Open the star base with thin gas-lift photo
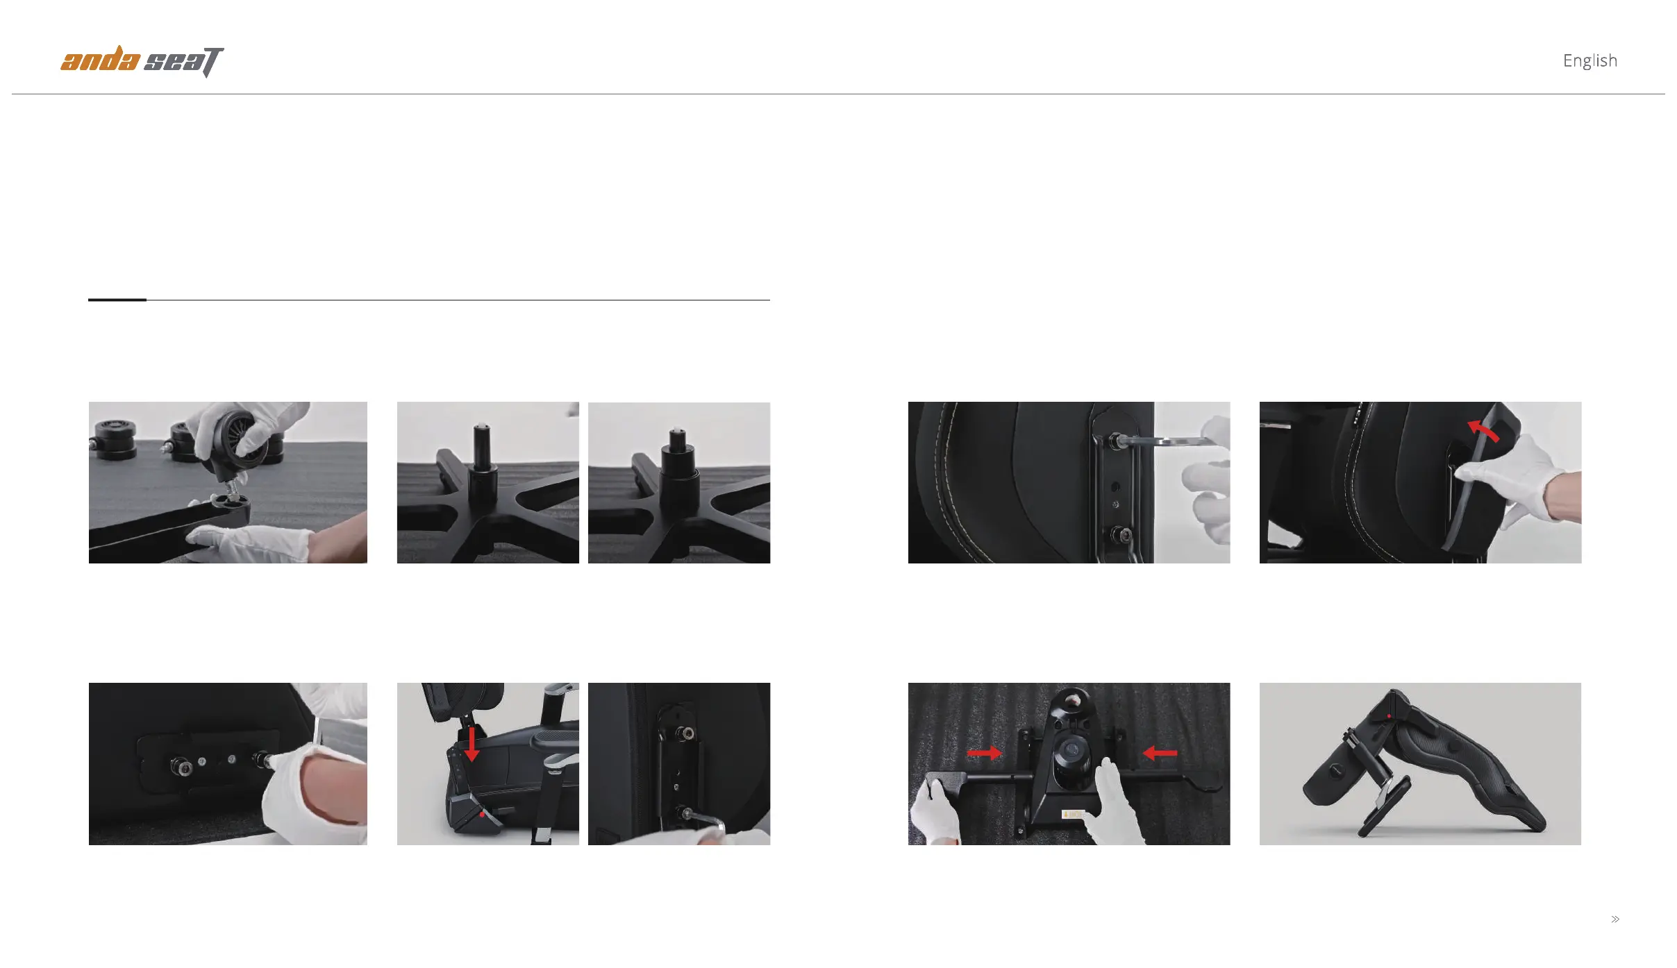 click(487, 482)
